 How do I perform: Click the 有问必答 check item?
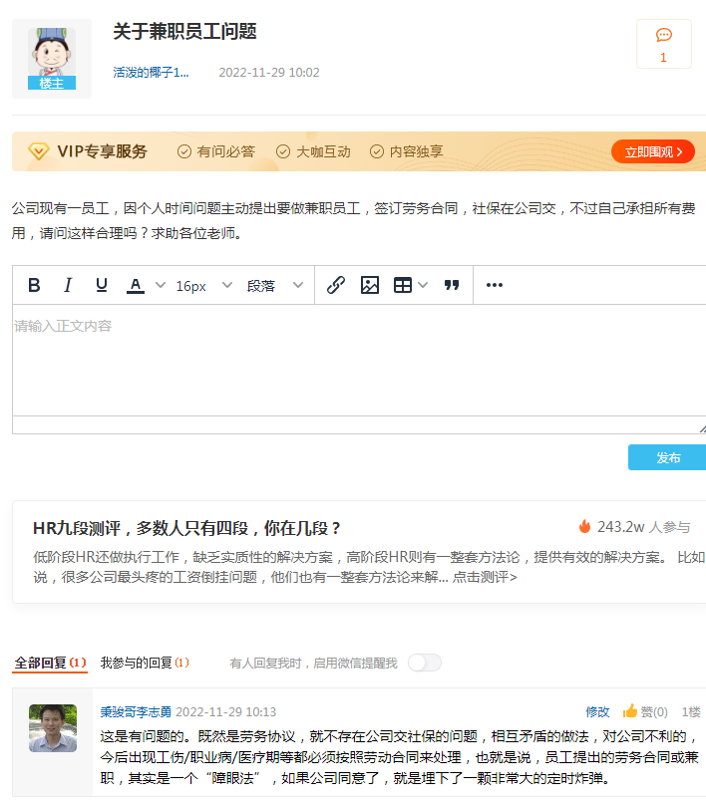pyautogui.click(x=216, y=151)
